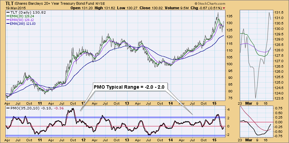Click the PMO axis label 4
This screenshot has width=289, height=143.
pos(228,110)
